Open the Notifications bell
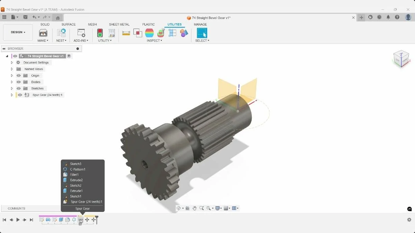Viewport: 415px width, 233px height. [388, 17]
